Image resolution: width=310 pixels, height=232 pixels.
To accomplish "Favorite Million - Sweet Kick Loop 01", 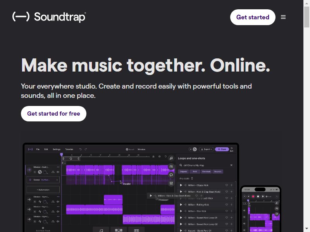I will 227,218.
